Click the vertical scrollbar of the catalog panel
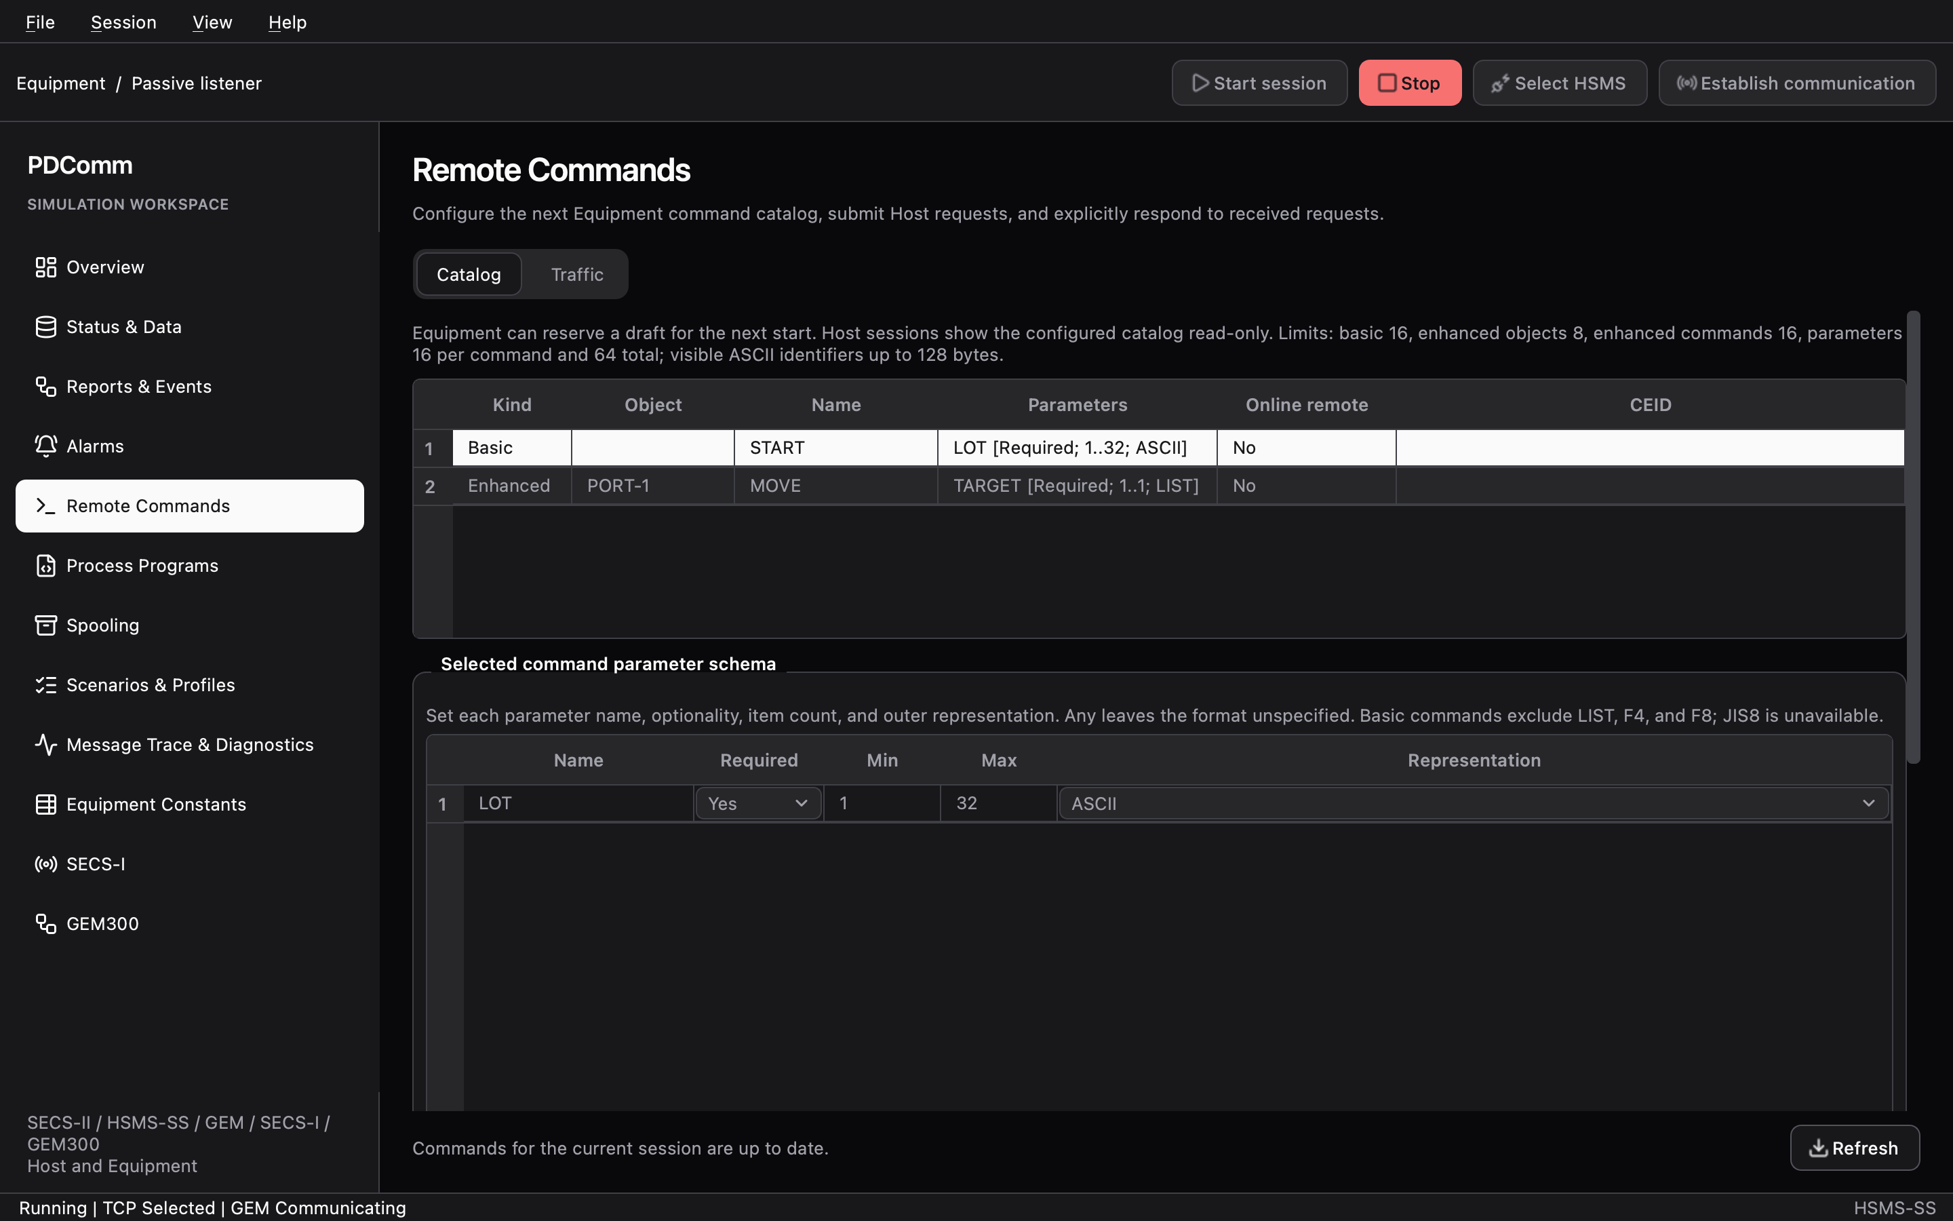 pyautogui.click(x=1914, y=537)
